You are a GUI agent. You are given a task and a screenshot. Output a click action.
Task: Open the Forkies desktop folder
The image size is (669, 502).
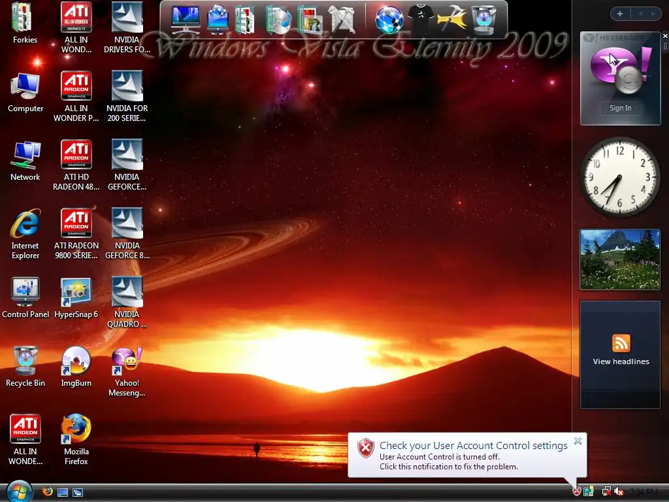point(25,23)
